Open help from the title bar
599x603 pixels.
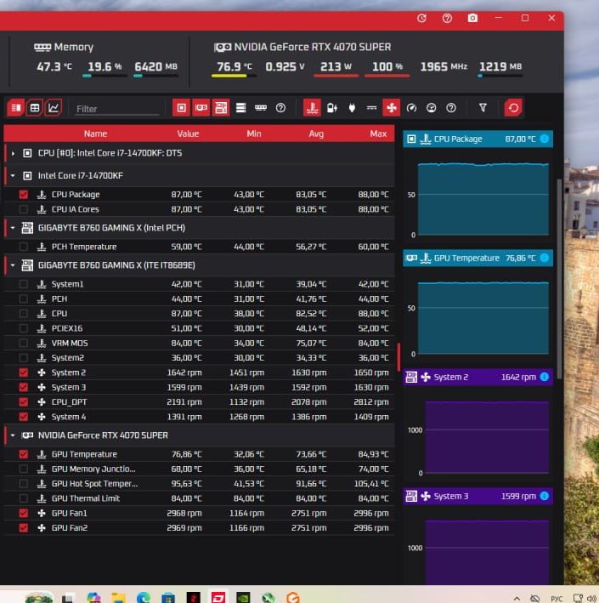(x=447, y=18)
